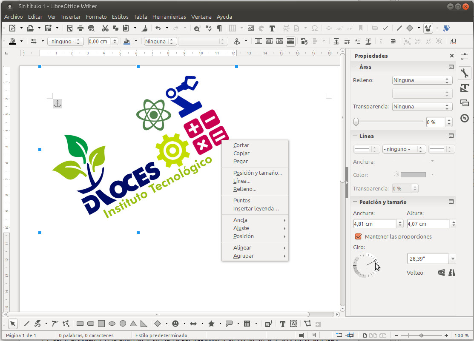
Task: Open the sidebar Navigator compass icon
Action: coord(465,118)
